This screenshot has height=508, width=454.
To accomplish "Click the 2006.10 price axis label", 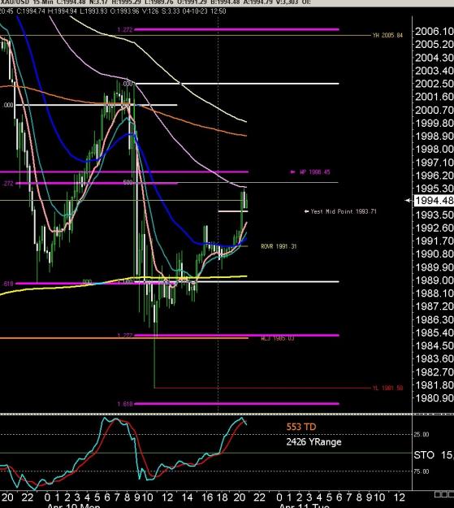I will coord(435,32).
